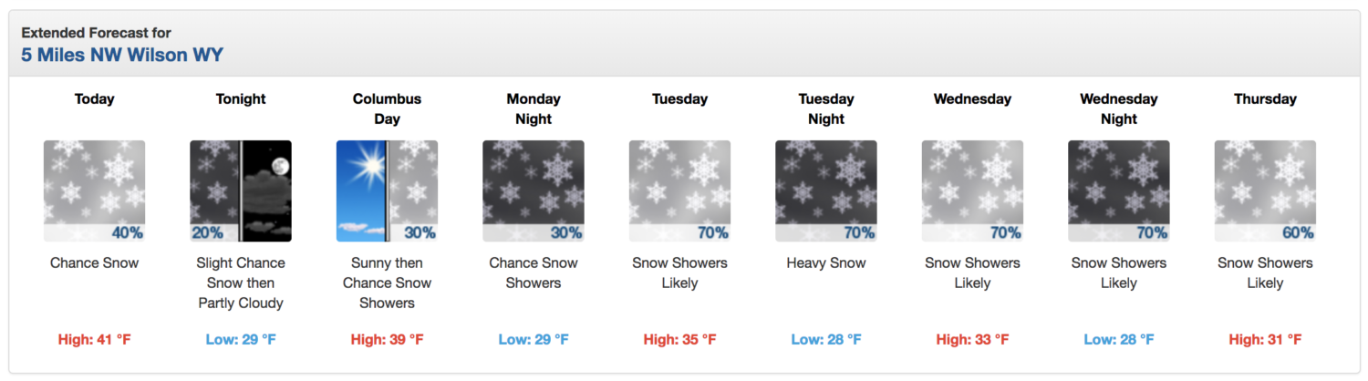
Task: Click the 5 Miles NW Wilson WY heading
Action: 122,55
